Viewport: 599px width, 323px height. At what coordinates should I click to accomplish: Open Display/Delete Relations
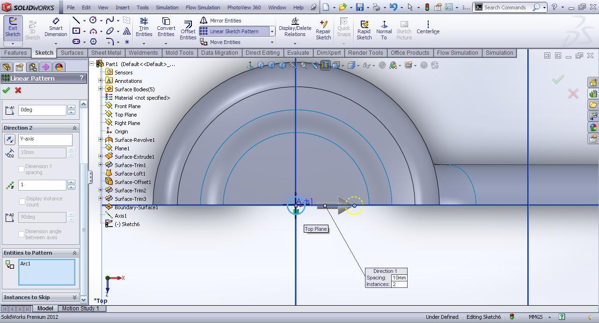[295, 28]
